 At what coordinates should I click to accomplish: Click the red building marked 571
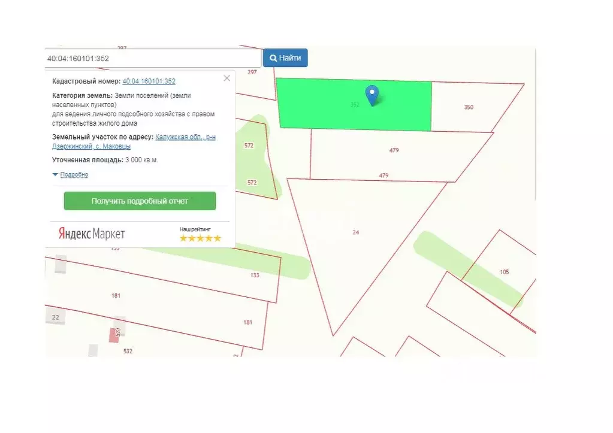click(x=114, y=335)
